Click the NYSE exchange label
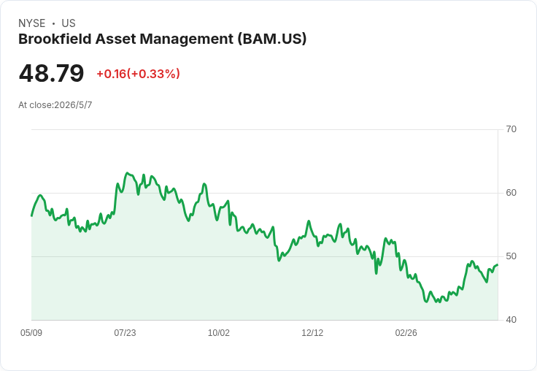This screenshot has height=371, width=537. [x=32, y=23]
